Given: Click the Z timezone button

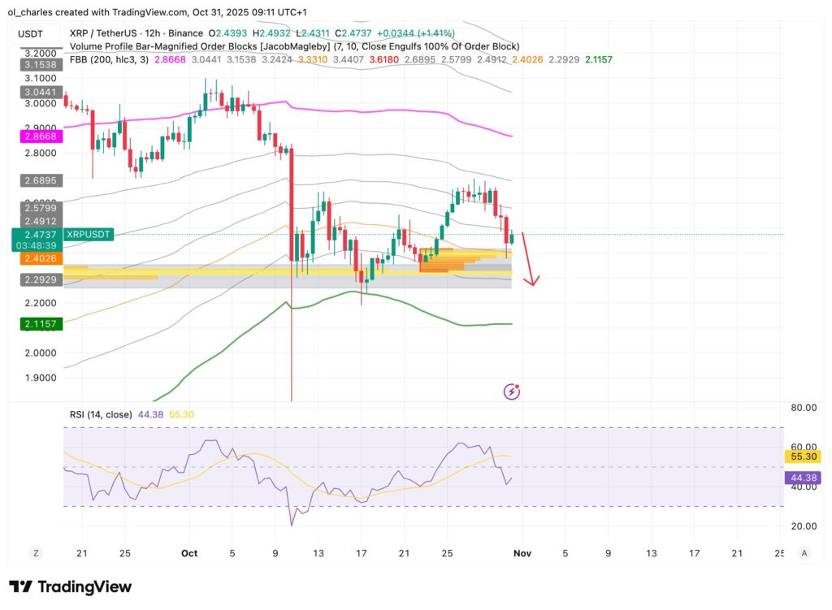Looking at the screenshot, I should click(36, 553).
